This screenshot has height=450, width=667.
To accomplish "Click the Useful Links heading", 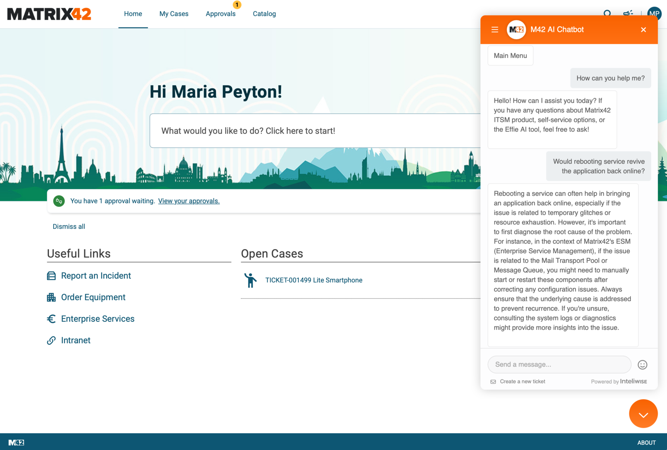I will [79, 254].
